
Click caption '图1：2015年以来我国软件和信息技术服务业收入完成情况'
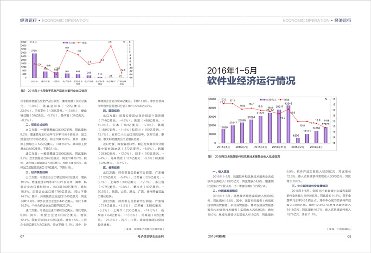pos(244,157)
